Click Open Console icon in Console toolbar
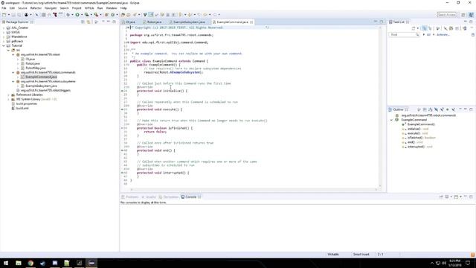Screen dimensions: 476x268 (456, 197)
